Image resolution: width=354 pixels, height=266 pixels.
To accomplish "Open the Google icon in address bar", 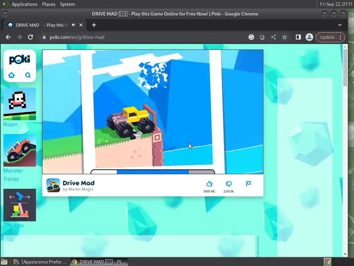I will [x=251, y=37].
